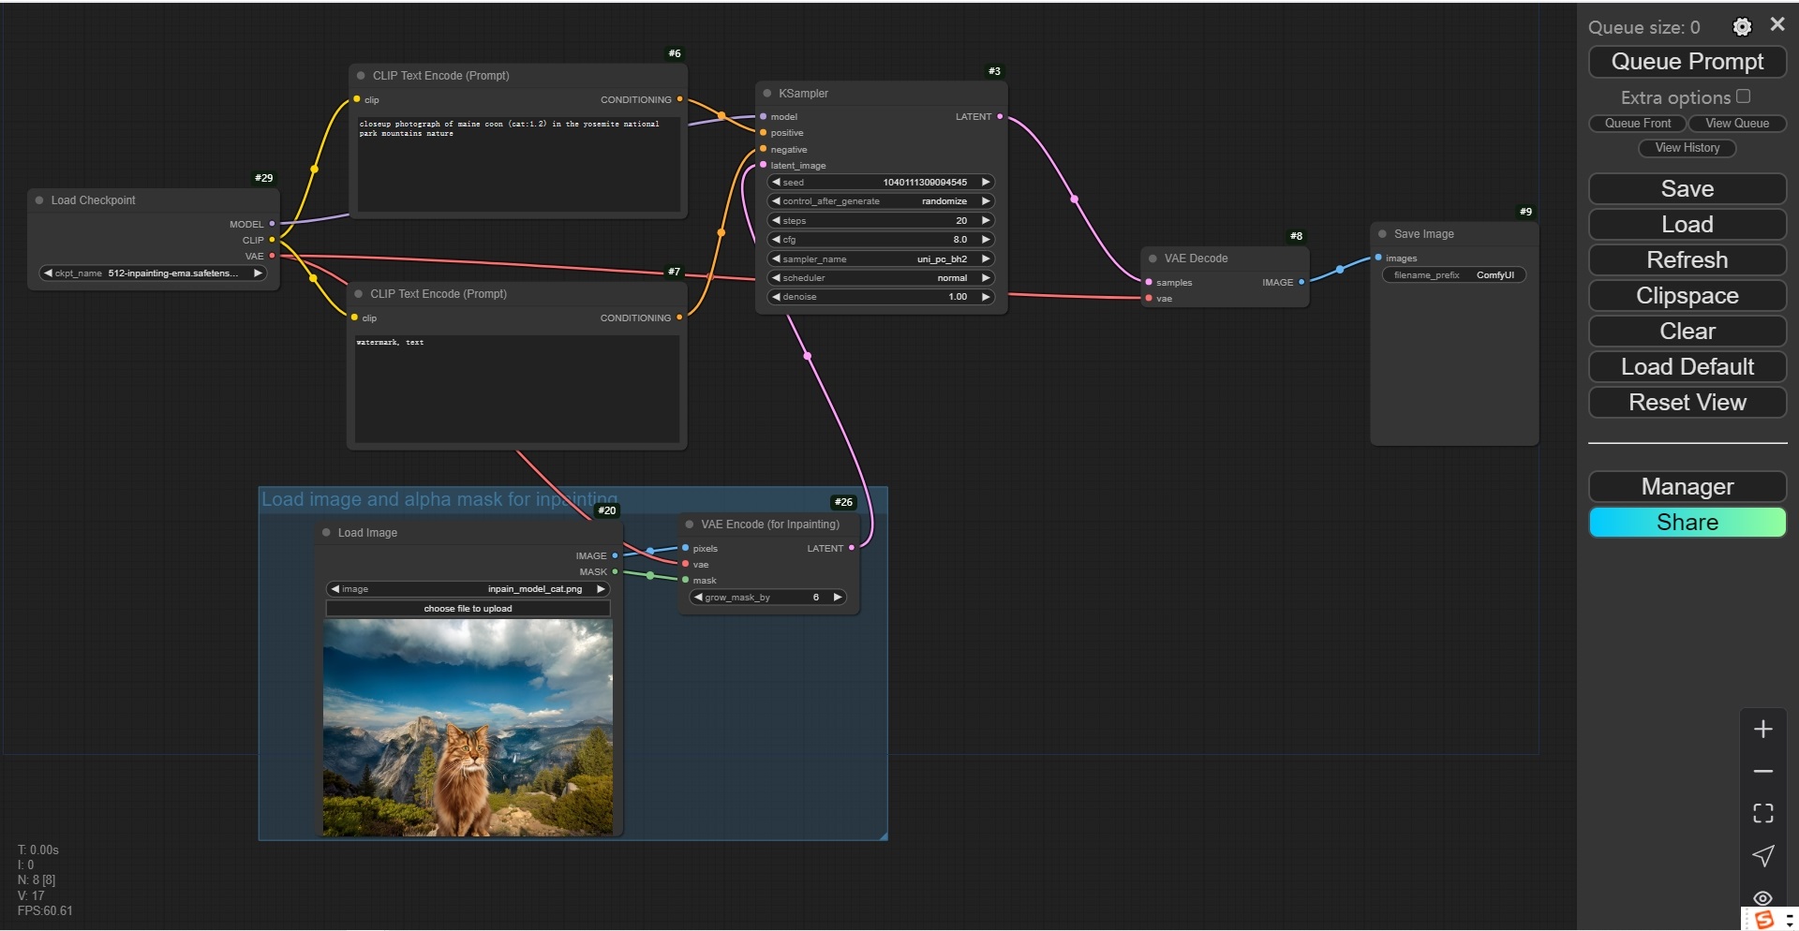The width and height of the screenshot is (1799, 931).
Task: Click the Refresh button
Action: point(1687,260)
